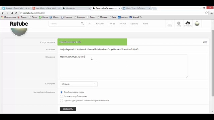214x120 pixels.
Task: Open the Видео bookmarks folder
Action: tap(91, 17)
